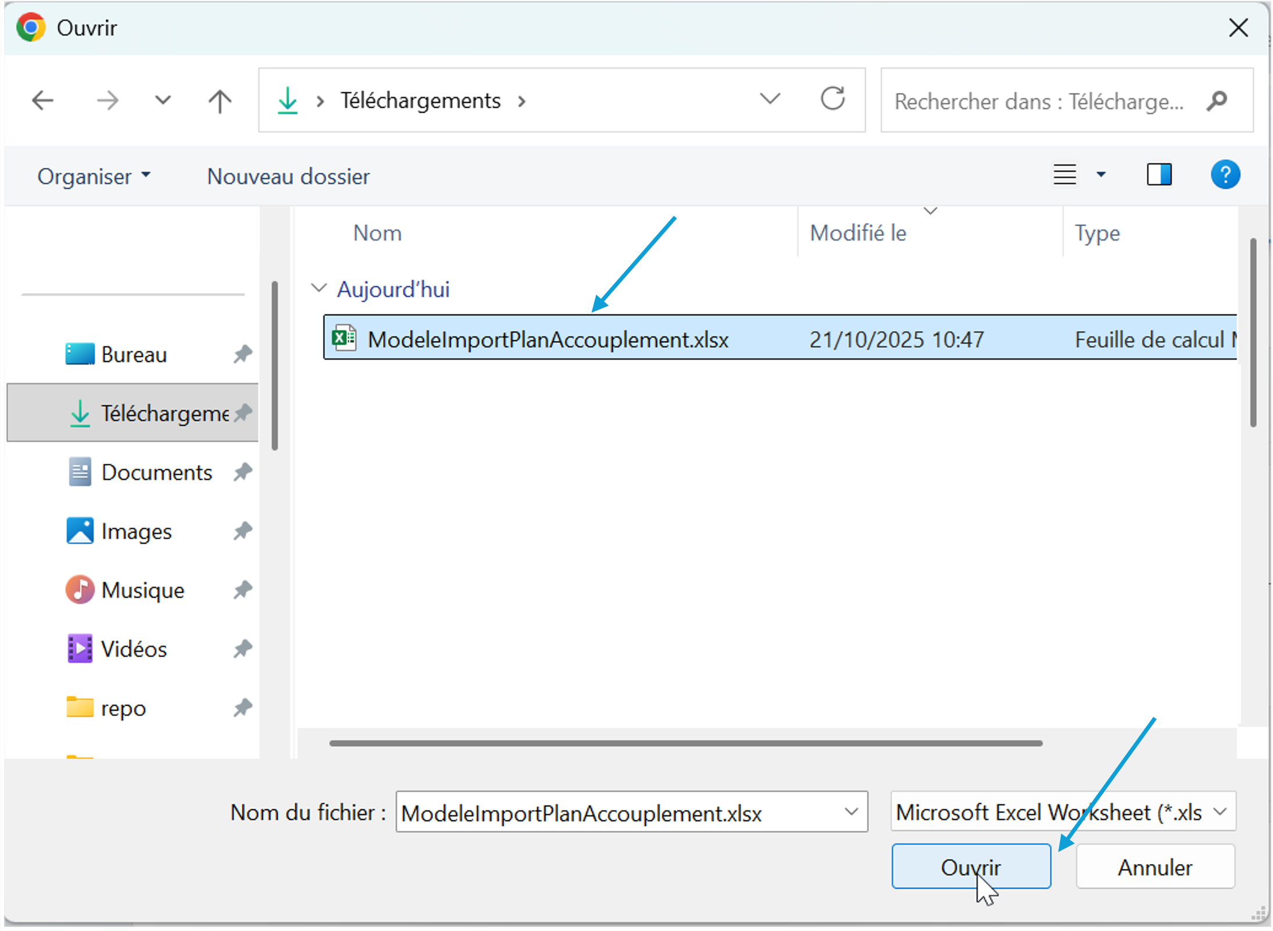Expand the file name dropdown arrow

point(852,812)
